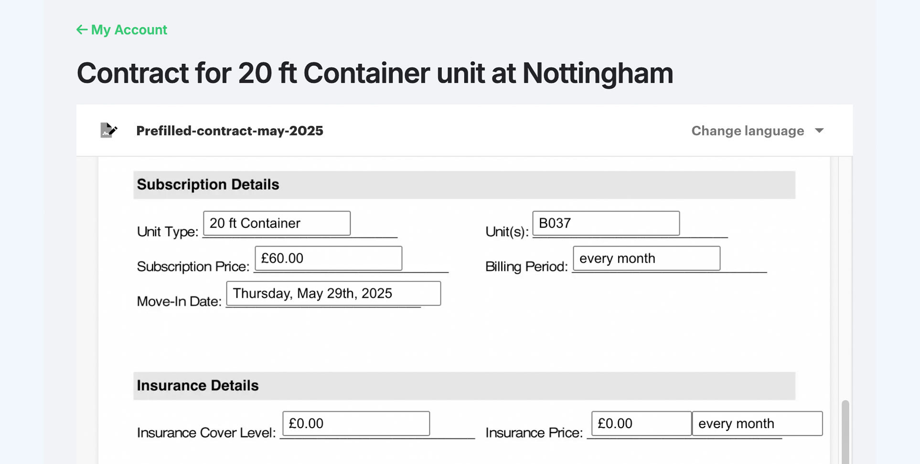The width and height of the screenshot is (920, 464).
Task: Focus the Billing Period field
Action: [x=646, y=259]
